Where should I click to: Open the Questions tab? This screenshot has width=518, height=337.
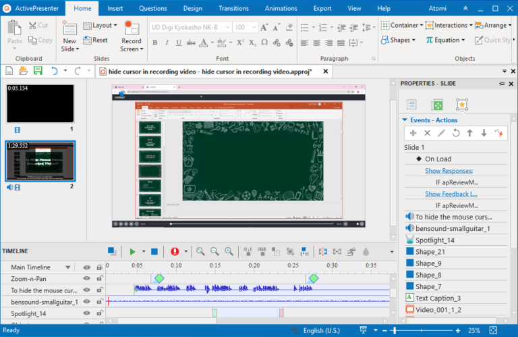coord(153,8)
